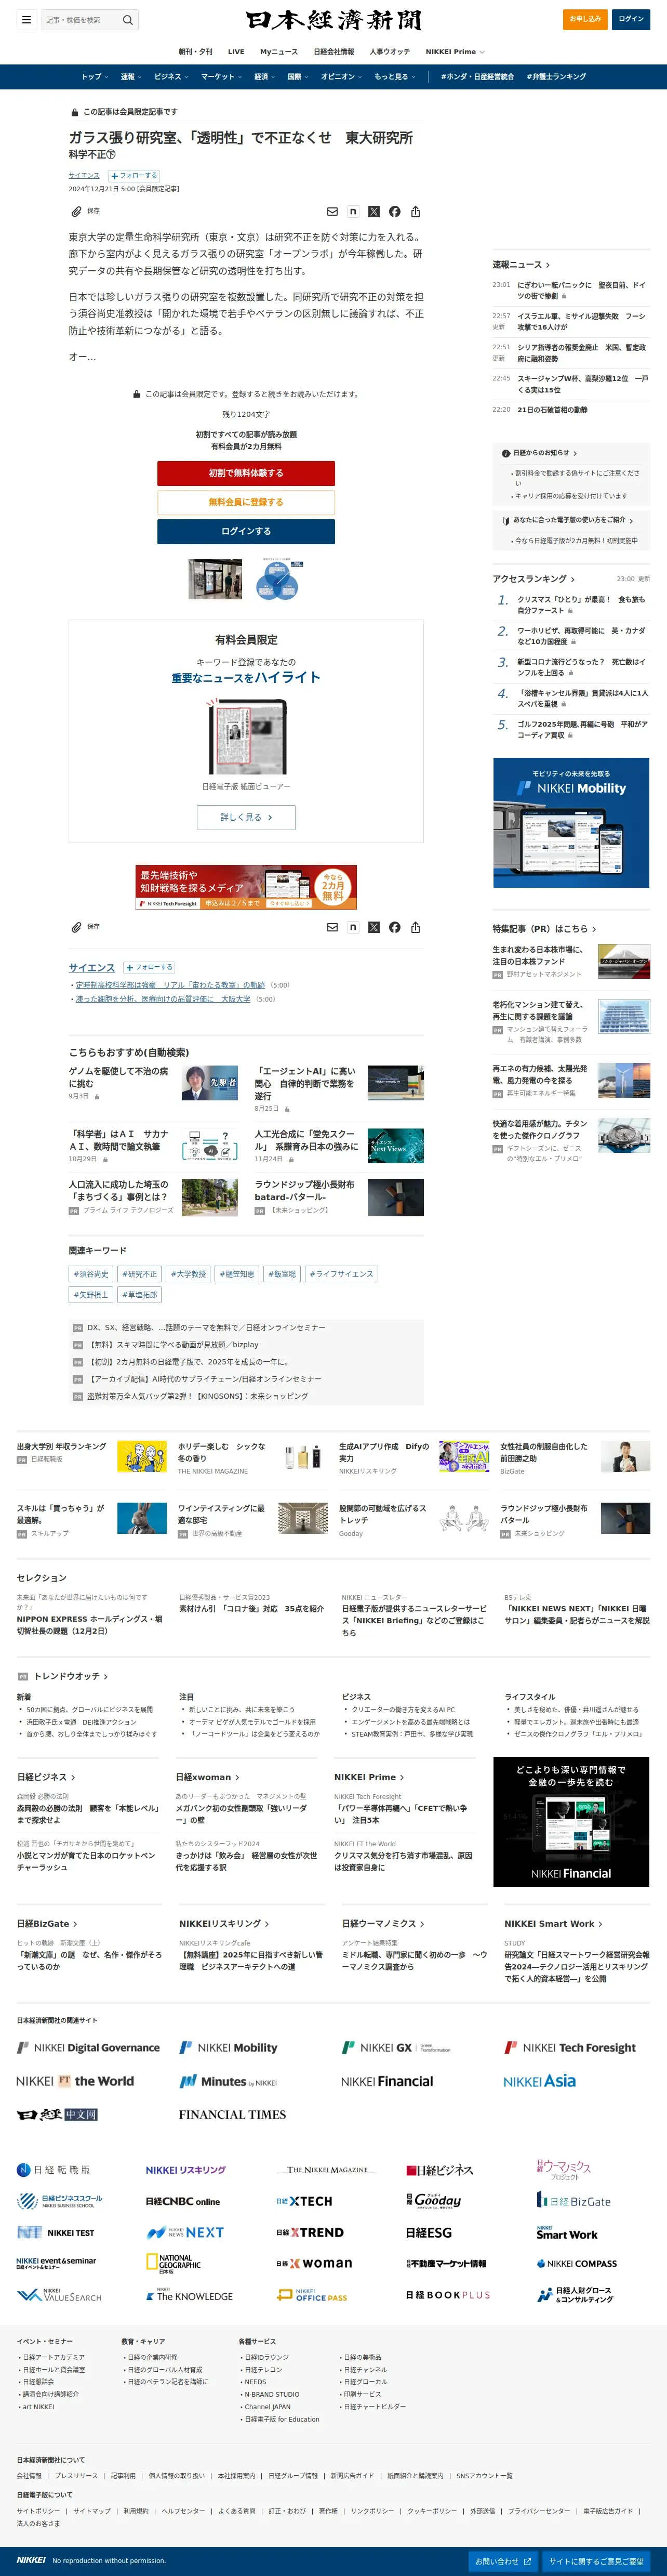This screenshot has width=667, height=2576.
Task: Select the #ライフサイエンス keyword tag
Action: click(341, 1274)
